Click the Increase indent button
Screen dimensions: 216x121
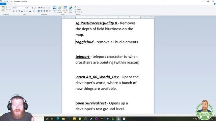pos(42,8)
